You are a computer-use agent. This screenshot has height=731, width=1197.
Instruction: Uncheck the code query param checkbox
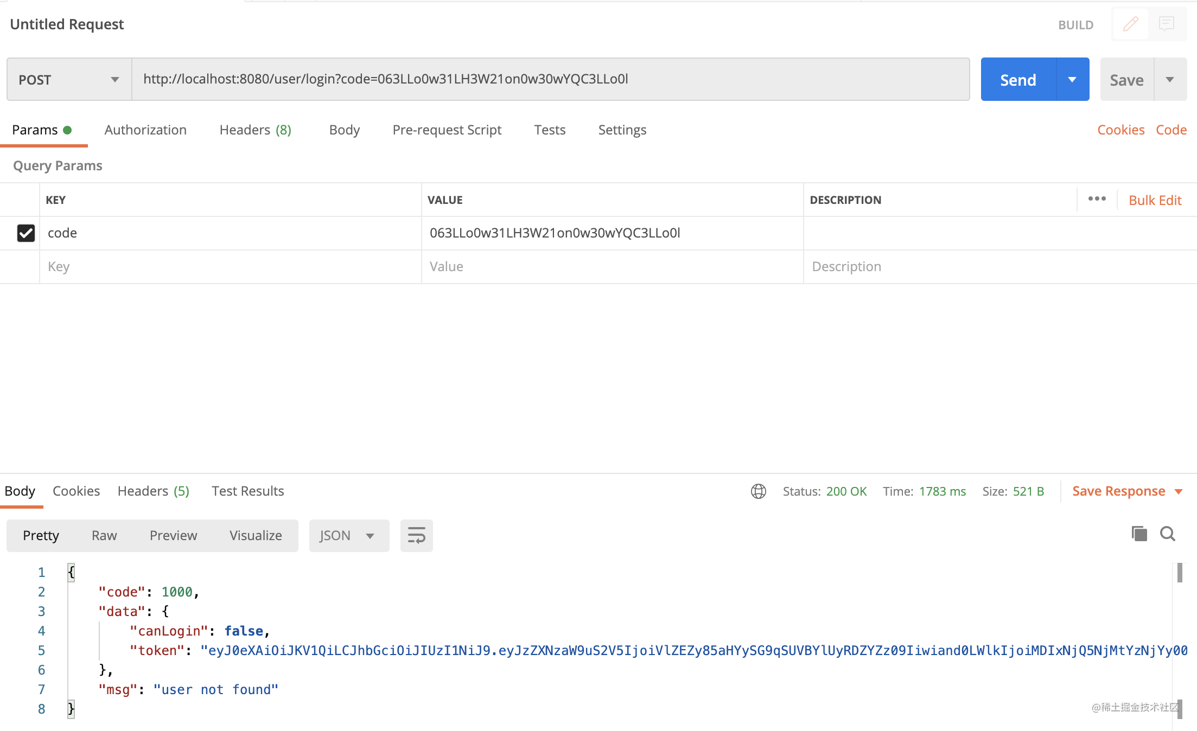(x=26, y=233)
